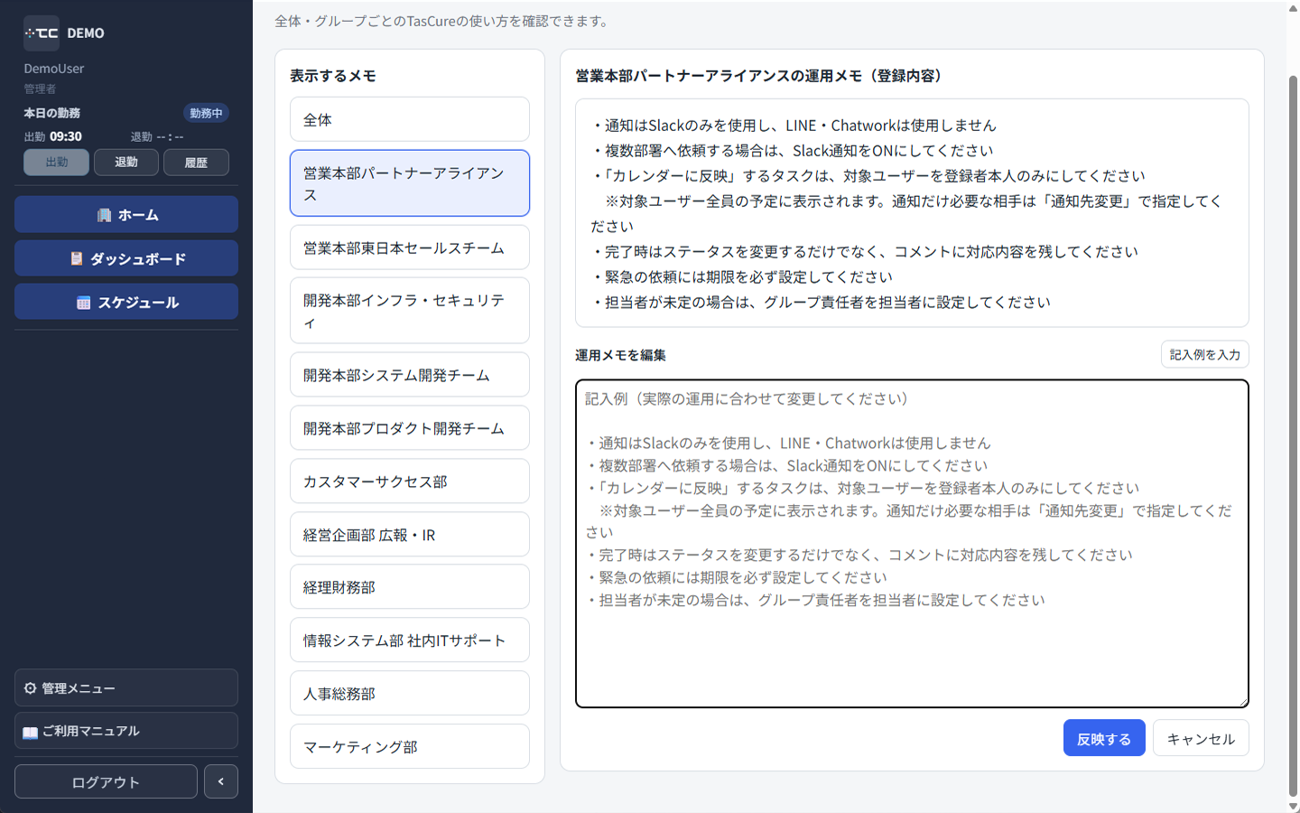Open 管理メニュー
This screenshot has height=813, width=1300.
click(x=126, y=688)
